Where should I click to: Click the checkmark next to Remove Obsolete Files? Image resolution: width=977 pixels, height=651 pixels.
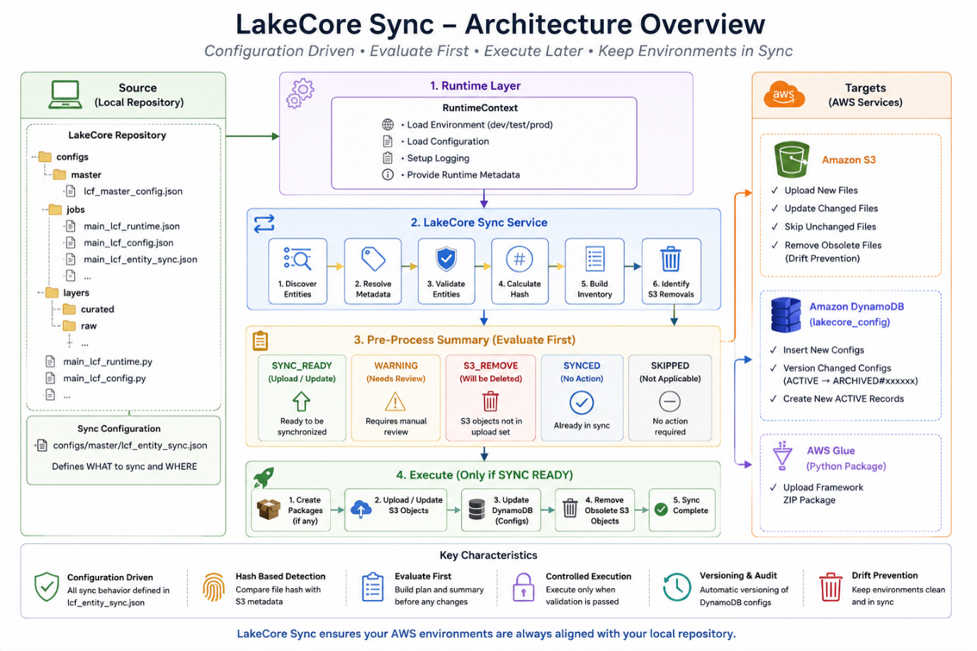[774, 245]
